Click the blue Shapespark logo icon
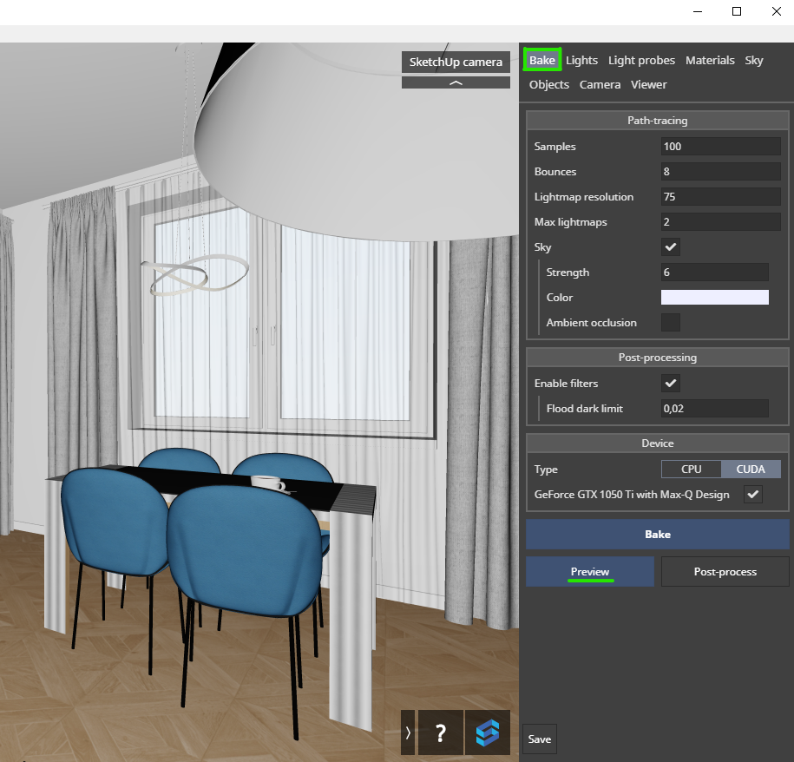 487,732
